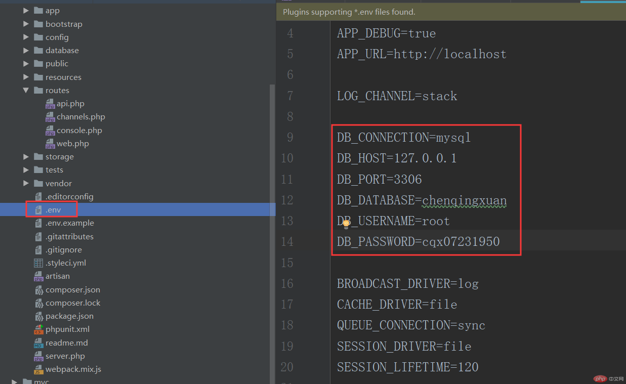
Task: Click line number 10 in the editor gutter
Action: (287, 158)
